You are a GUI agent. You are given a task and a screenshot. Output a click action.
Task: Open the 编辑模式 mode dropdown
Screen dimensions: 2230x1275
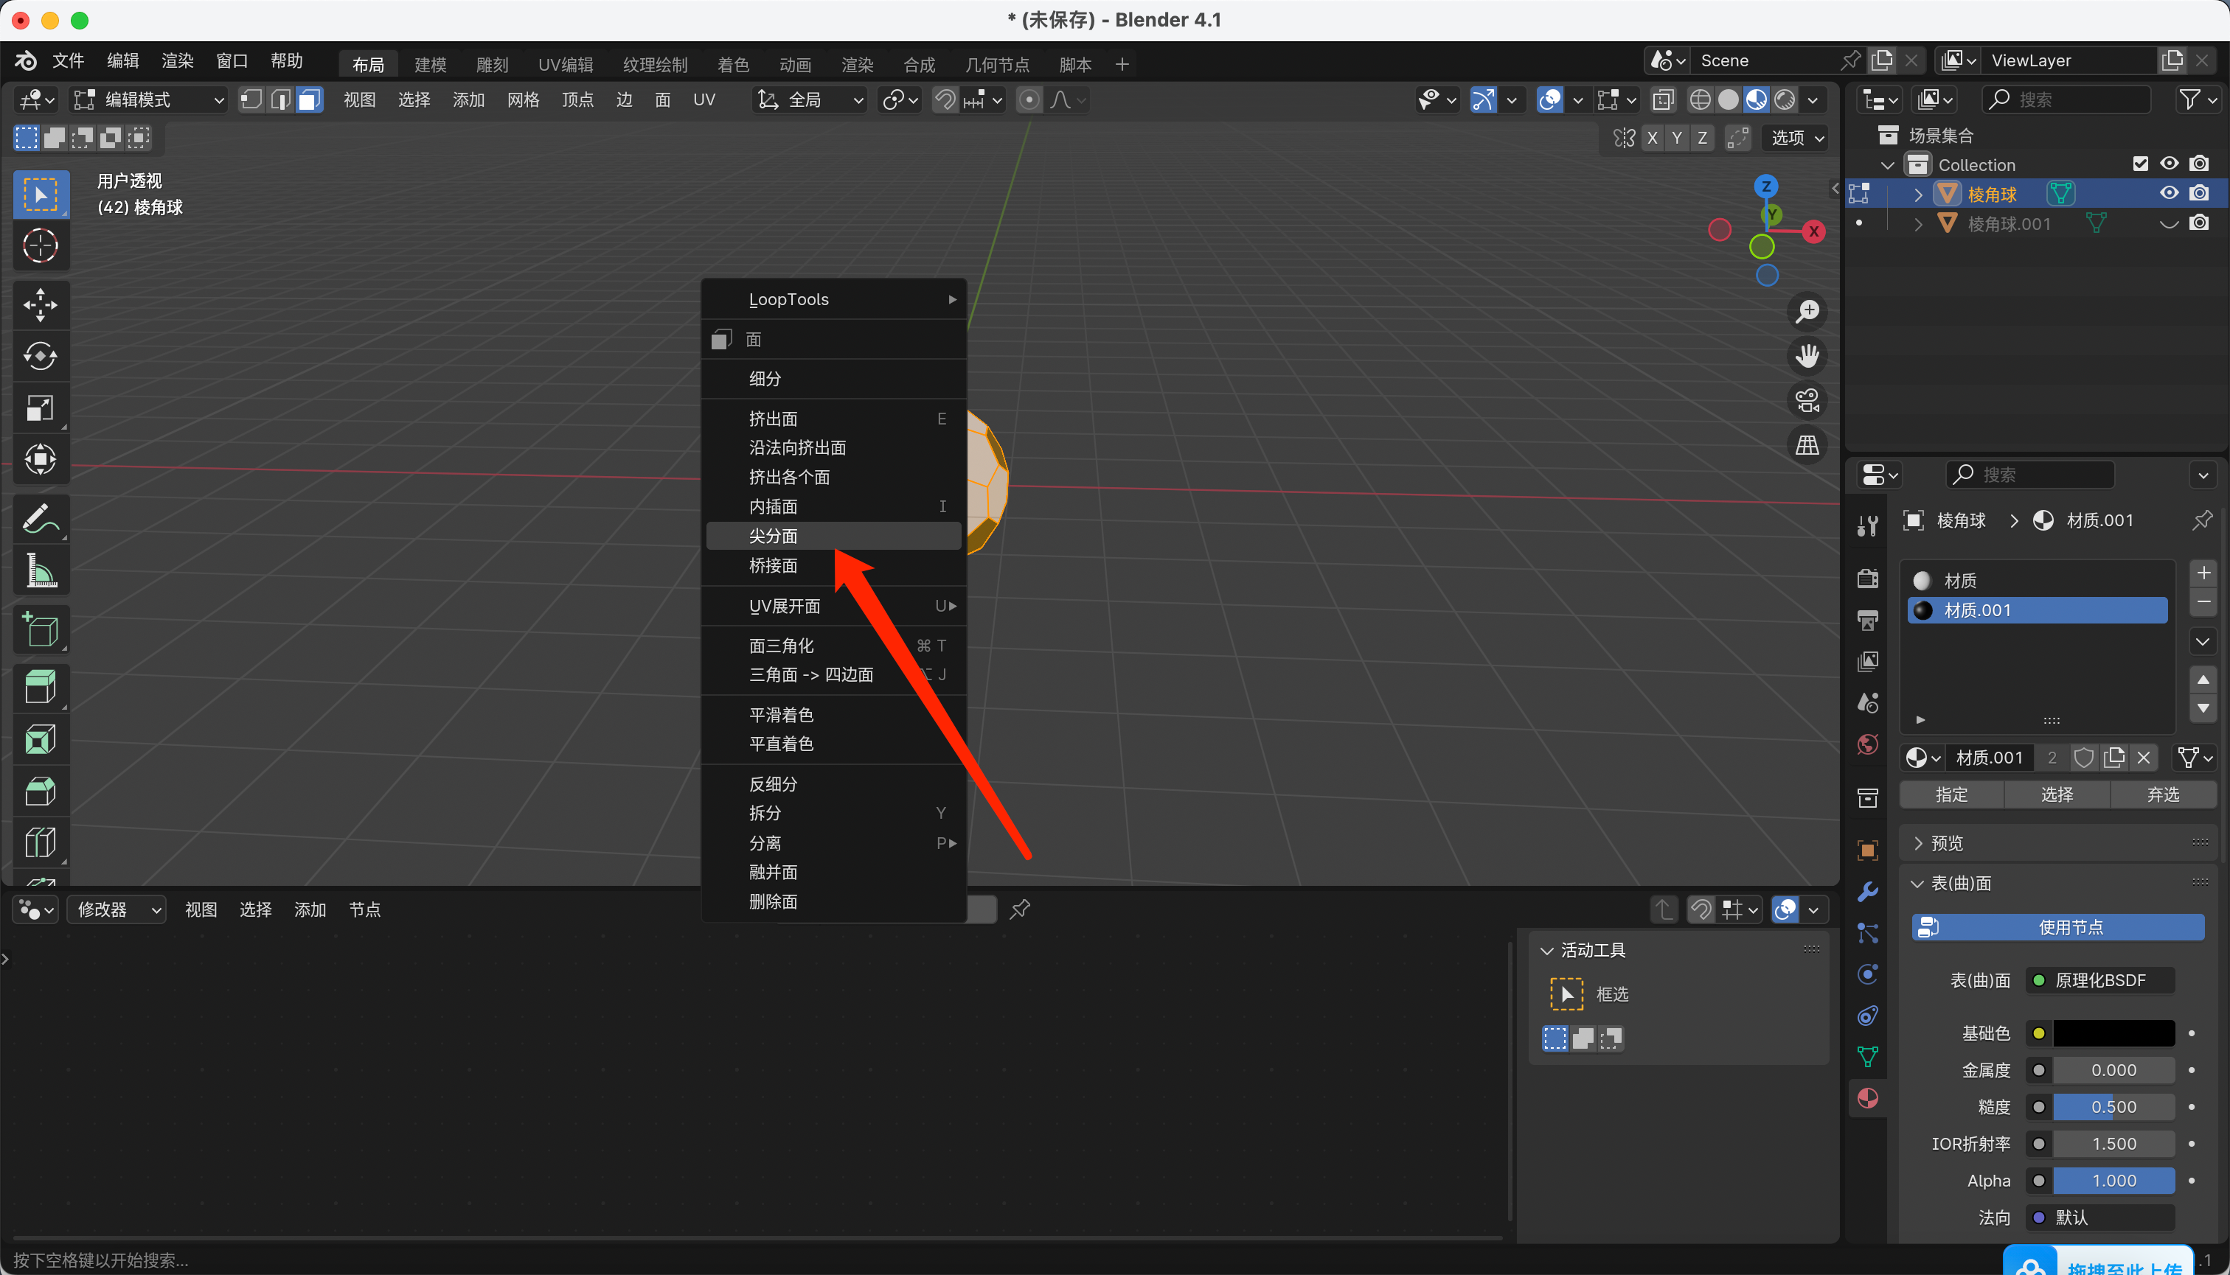(x=149, y=99)
